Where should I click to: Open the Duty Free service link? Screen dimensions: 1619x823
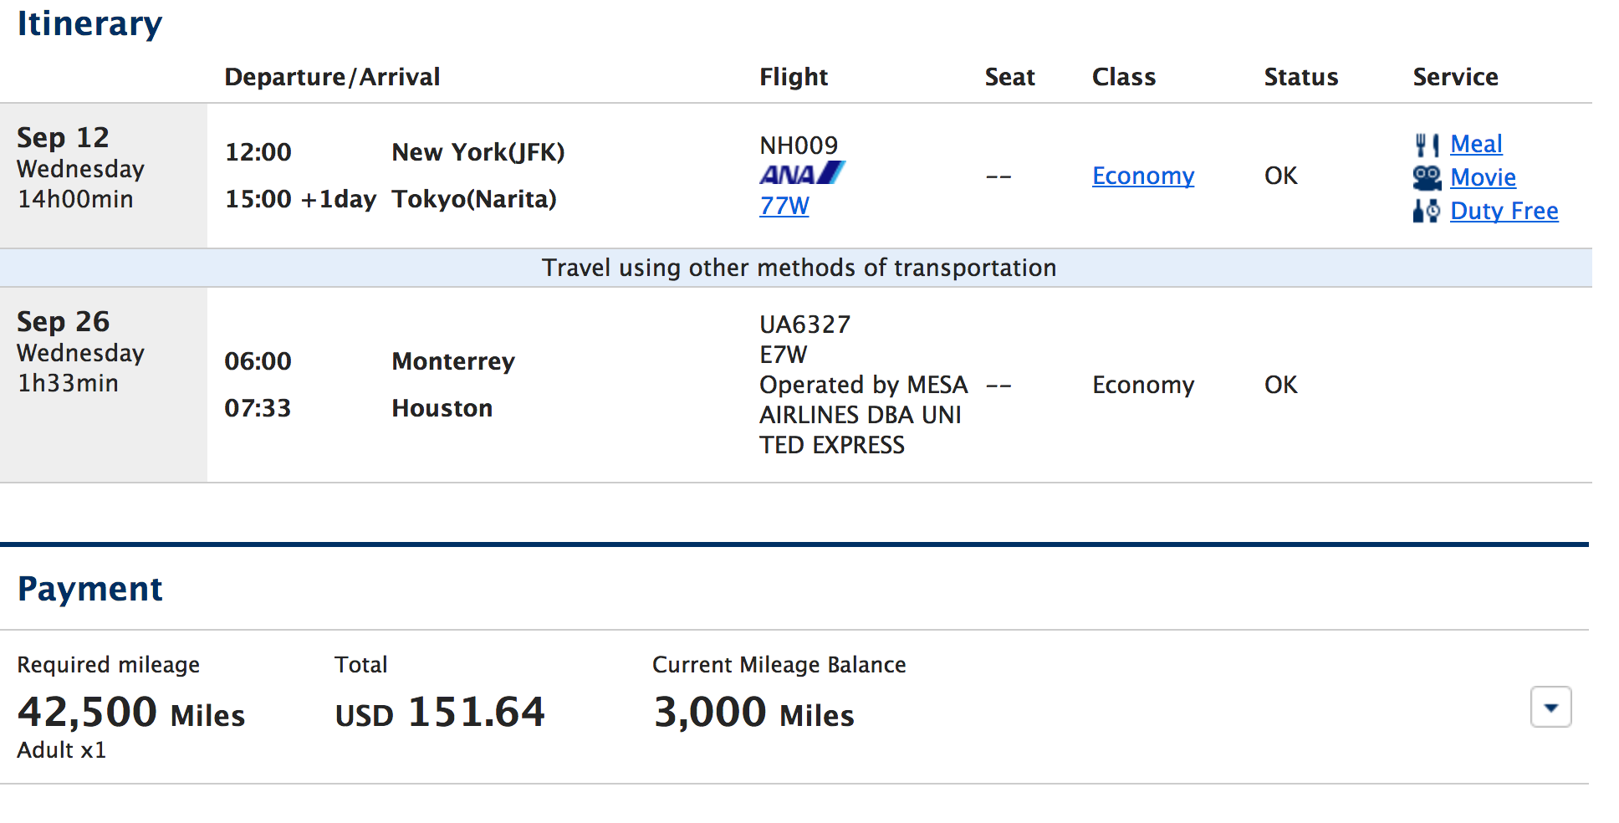pos(1504,211)
